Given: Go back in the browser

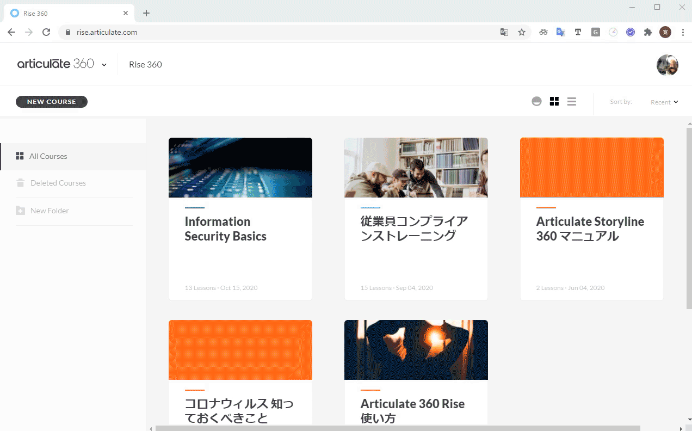Looking at the screenshot, I should coord(11,32).
